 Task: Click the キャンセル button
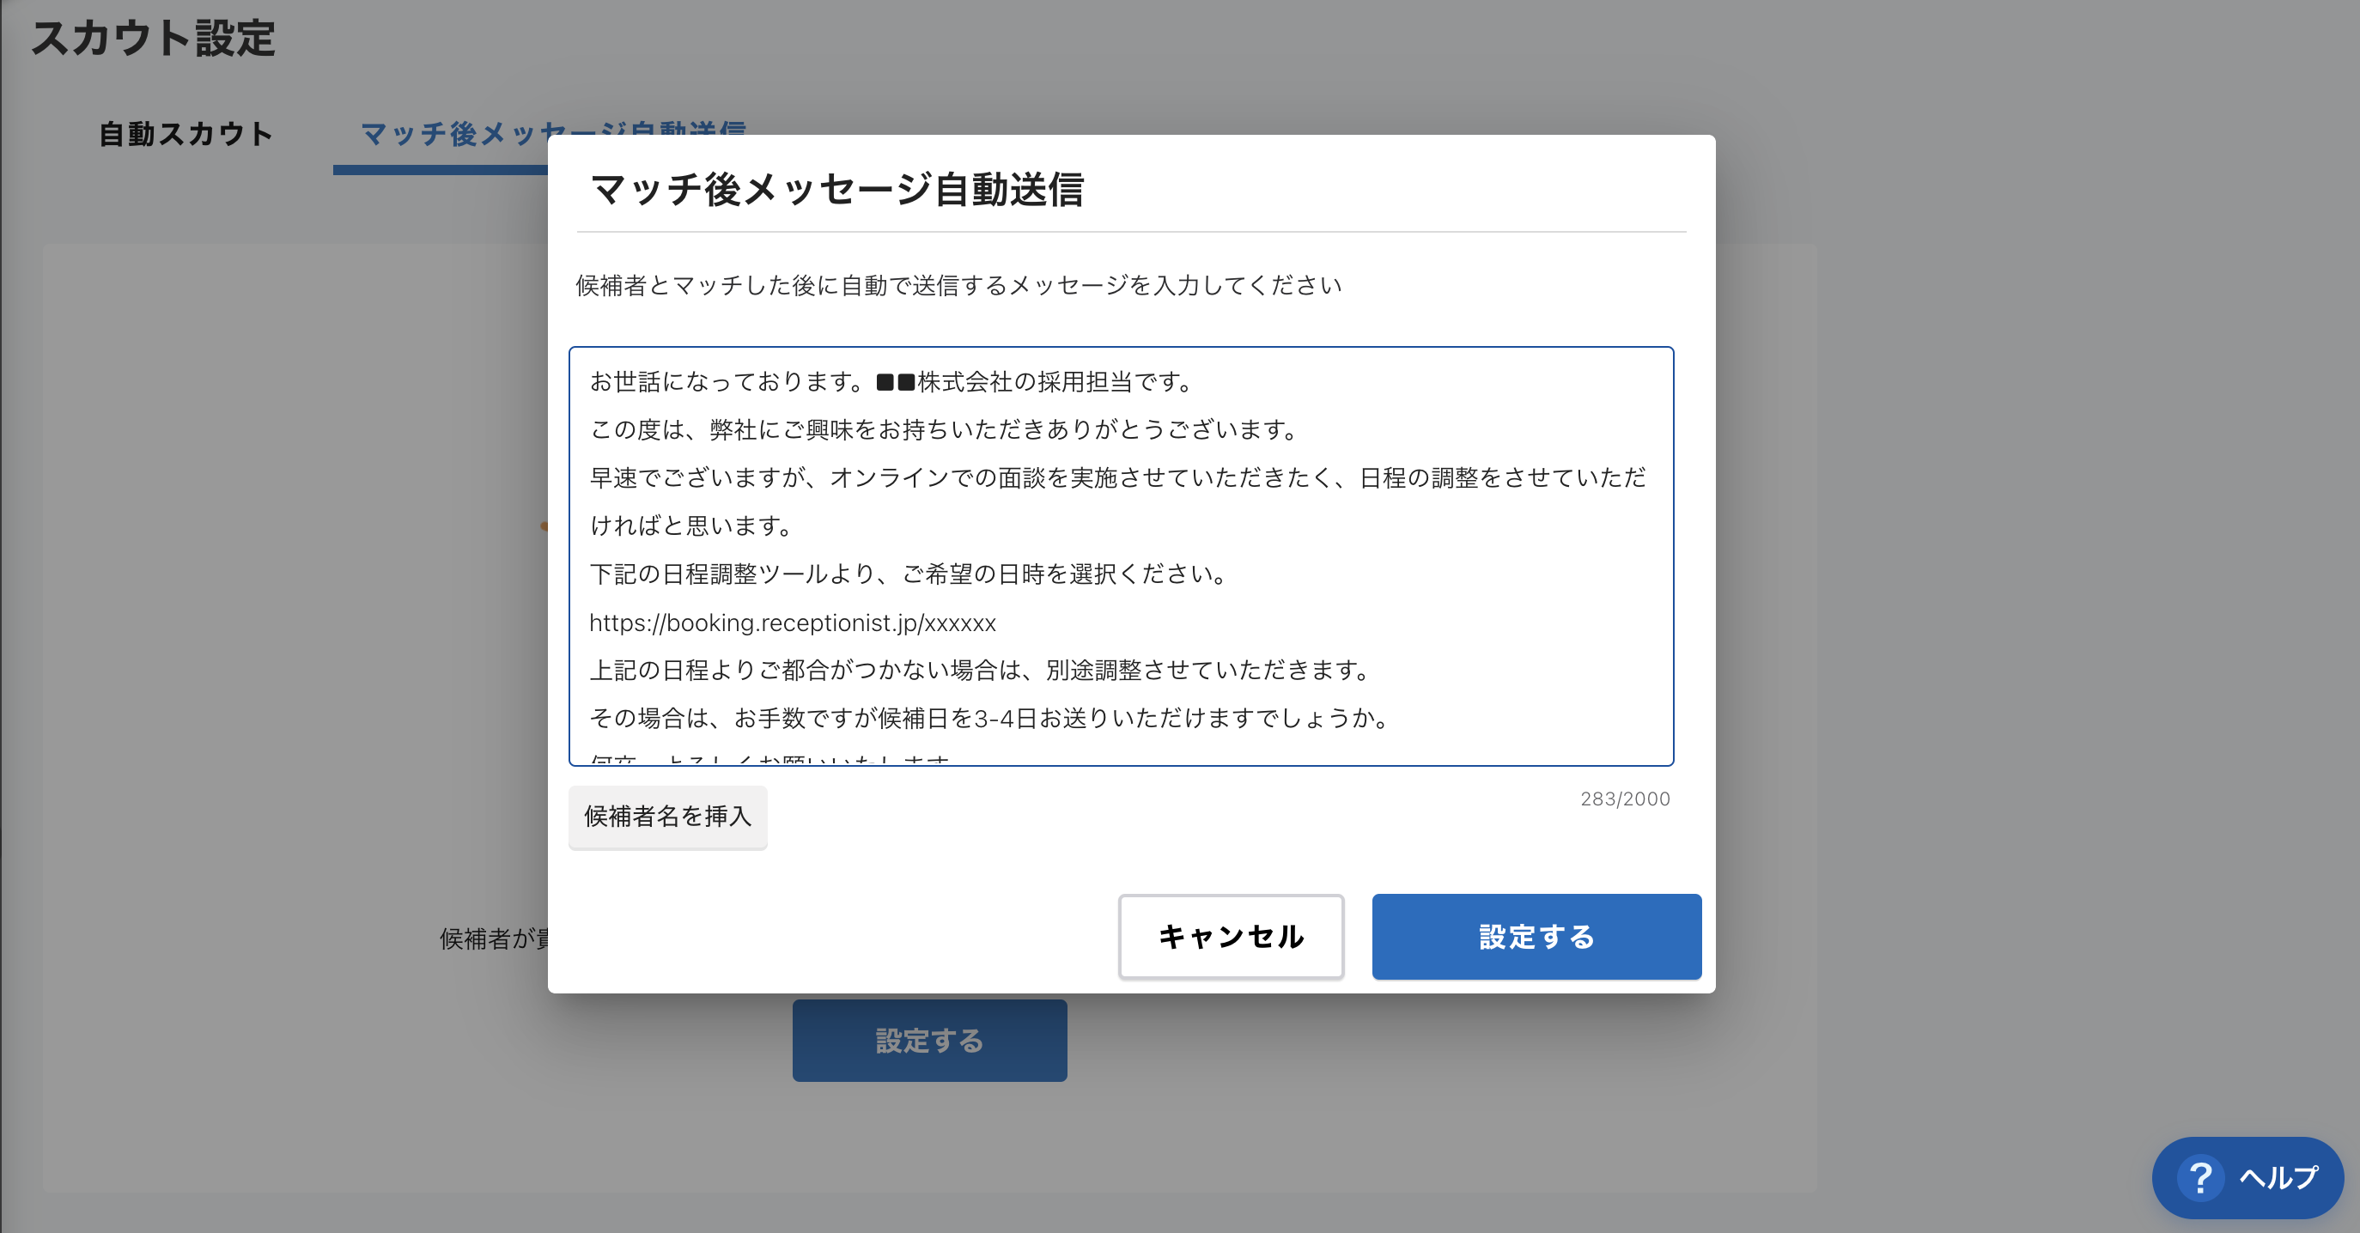(1231, 936)
